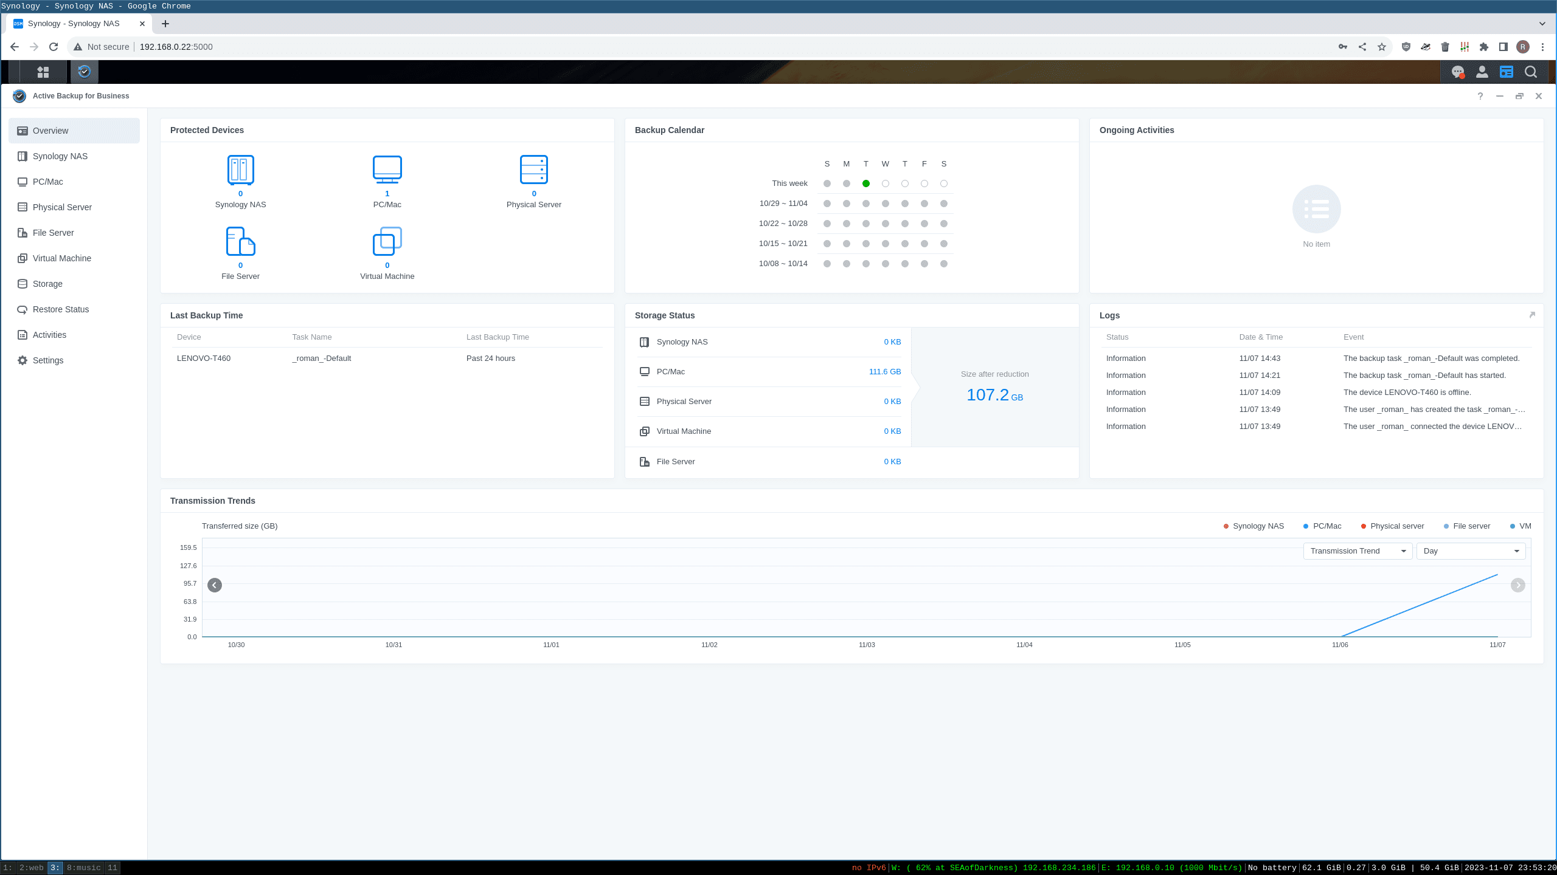This screenshot has height=875, width=1557.
Task: Click Physical Server protected device icon
Action: click(x=534, y=170)
